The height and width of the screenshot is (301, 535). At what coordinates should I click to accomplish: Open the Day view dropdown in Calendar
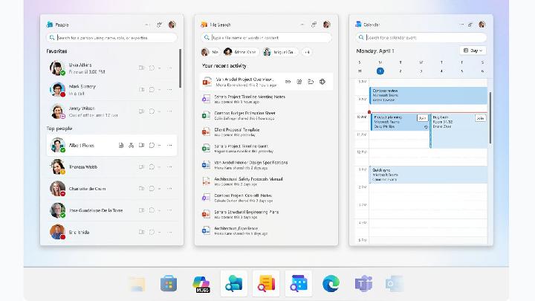pos(473,51)
